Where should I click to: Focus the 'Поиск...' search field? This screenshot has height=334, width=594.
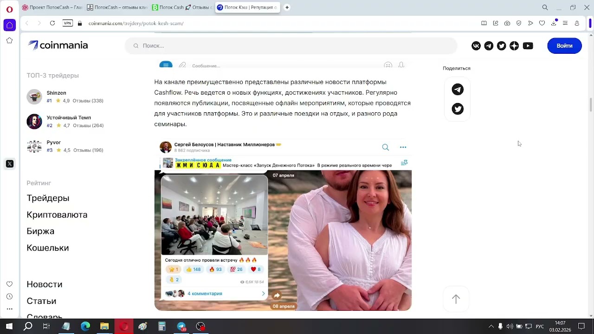(291, 45)
